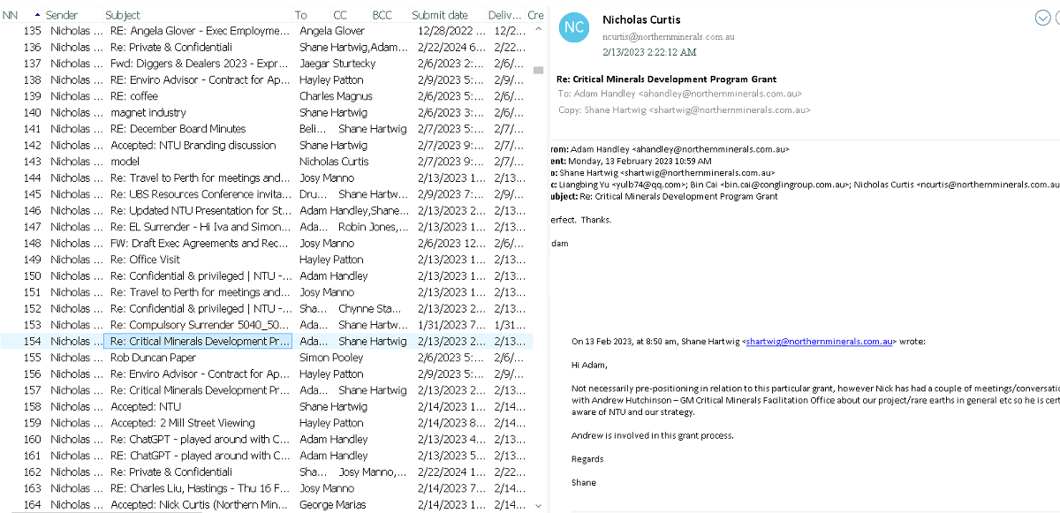Open the 'Re: Office Visit' email

coord(266,260)
